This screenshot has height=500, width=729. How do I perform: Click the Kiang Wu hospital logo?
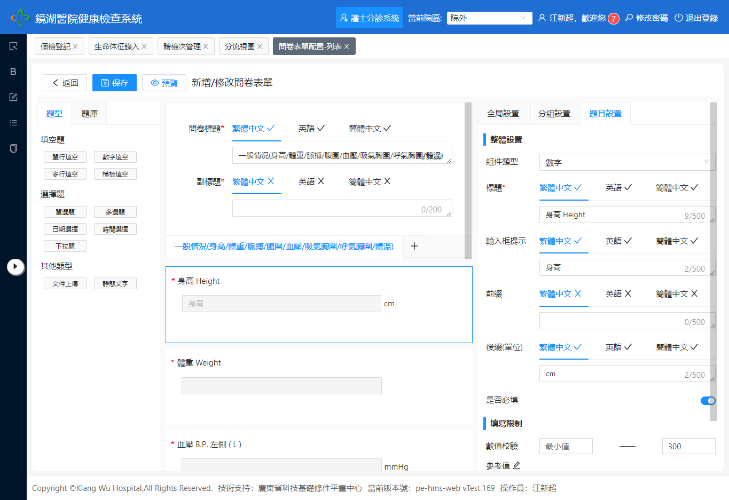pos(20,18)
